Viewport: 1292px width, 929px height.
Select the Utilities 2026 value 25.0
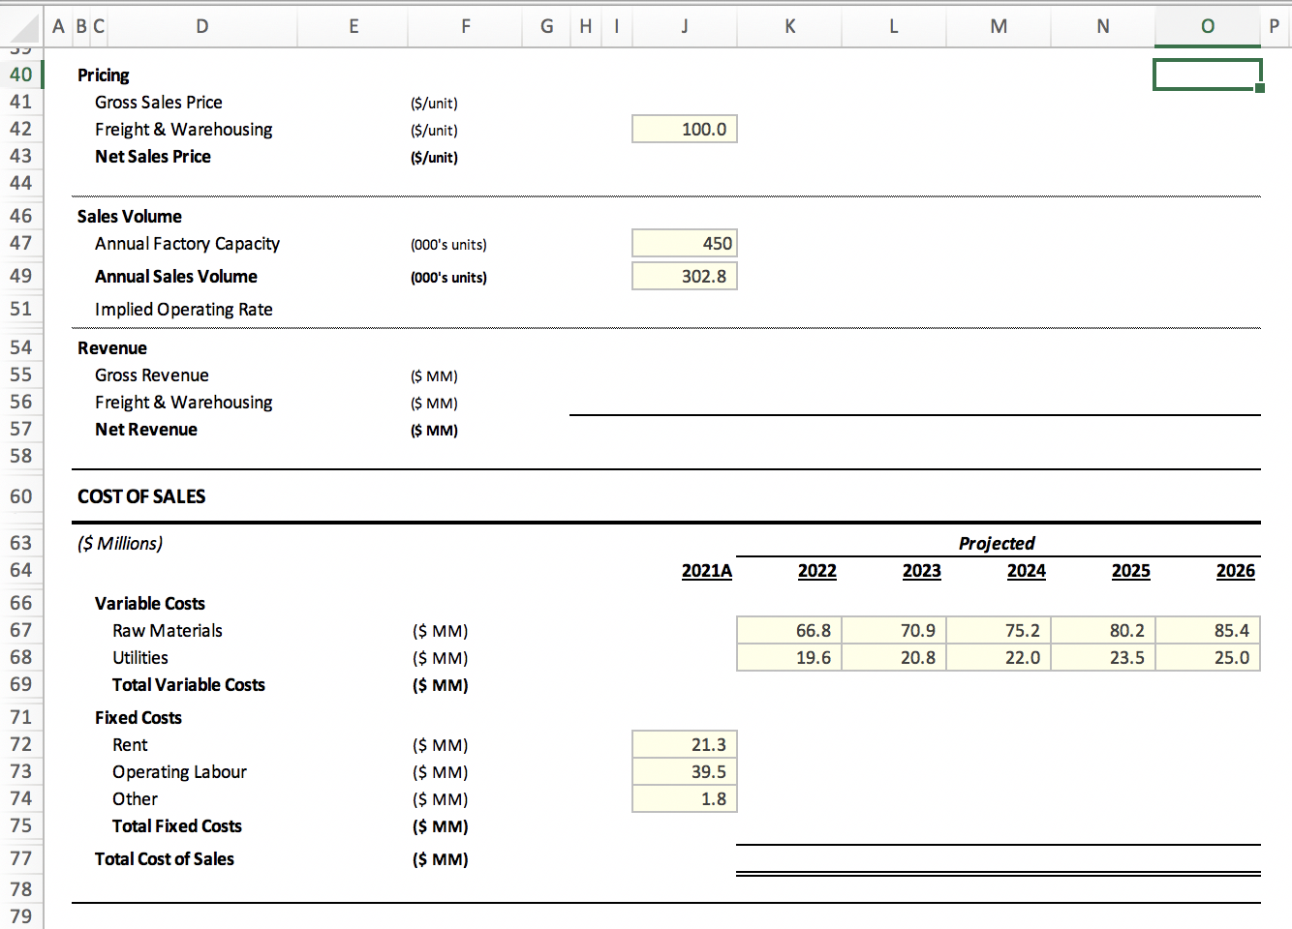(x=1207, y=657)
